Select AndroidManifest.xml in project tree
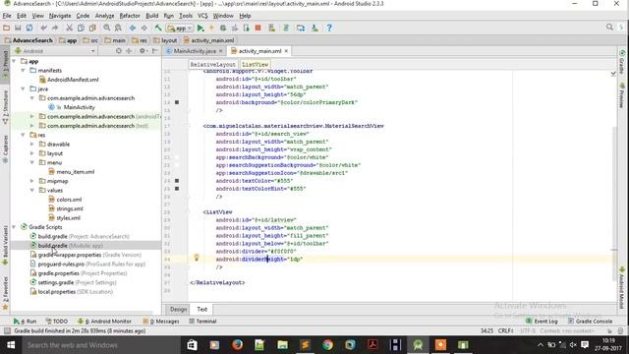 [x=73, y=80]
